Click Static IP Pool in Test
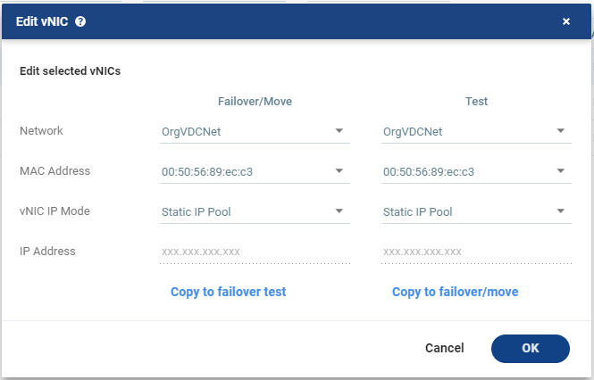The image size is (594, 380). 418,212
